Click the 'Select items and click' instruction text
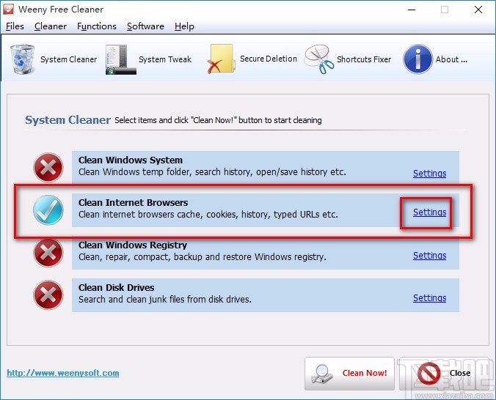 [218, 120]
